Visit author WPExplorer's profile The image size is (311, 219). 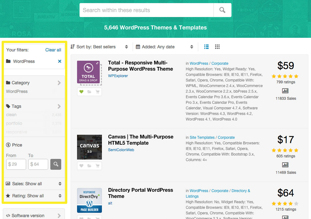click(118, 76)
